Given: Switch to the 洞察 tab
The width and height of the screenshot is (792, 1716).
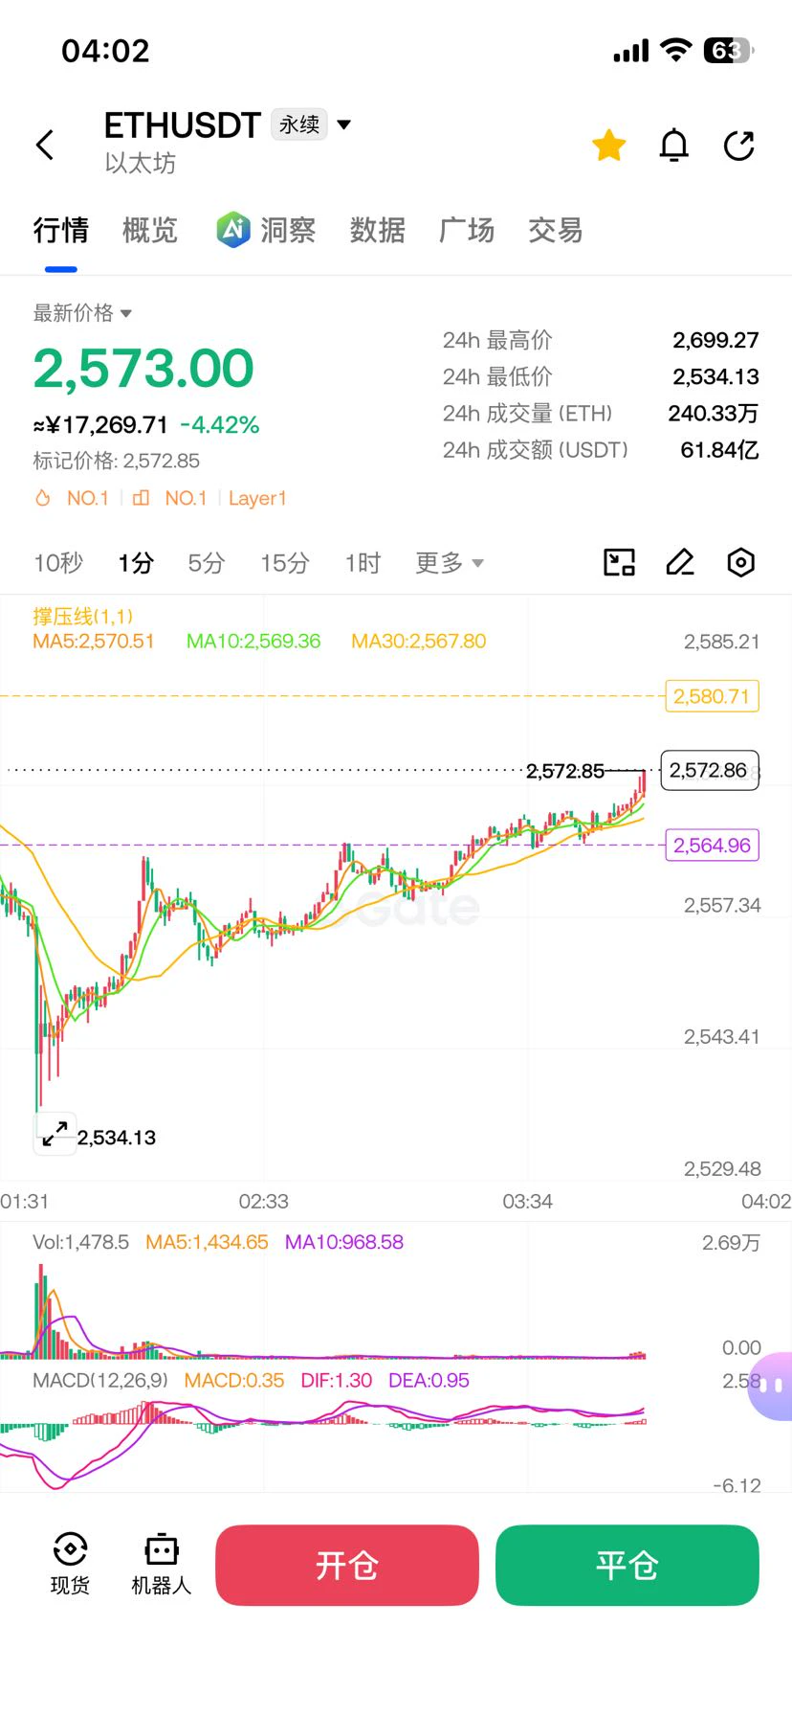Looking at the screenshot, I should click(266, 230).
